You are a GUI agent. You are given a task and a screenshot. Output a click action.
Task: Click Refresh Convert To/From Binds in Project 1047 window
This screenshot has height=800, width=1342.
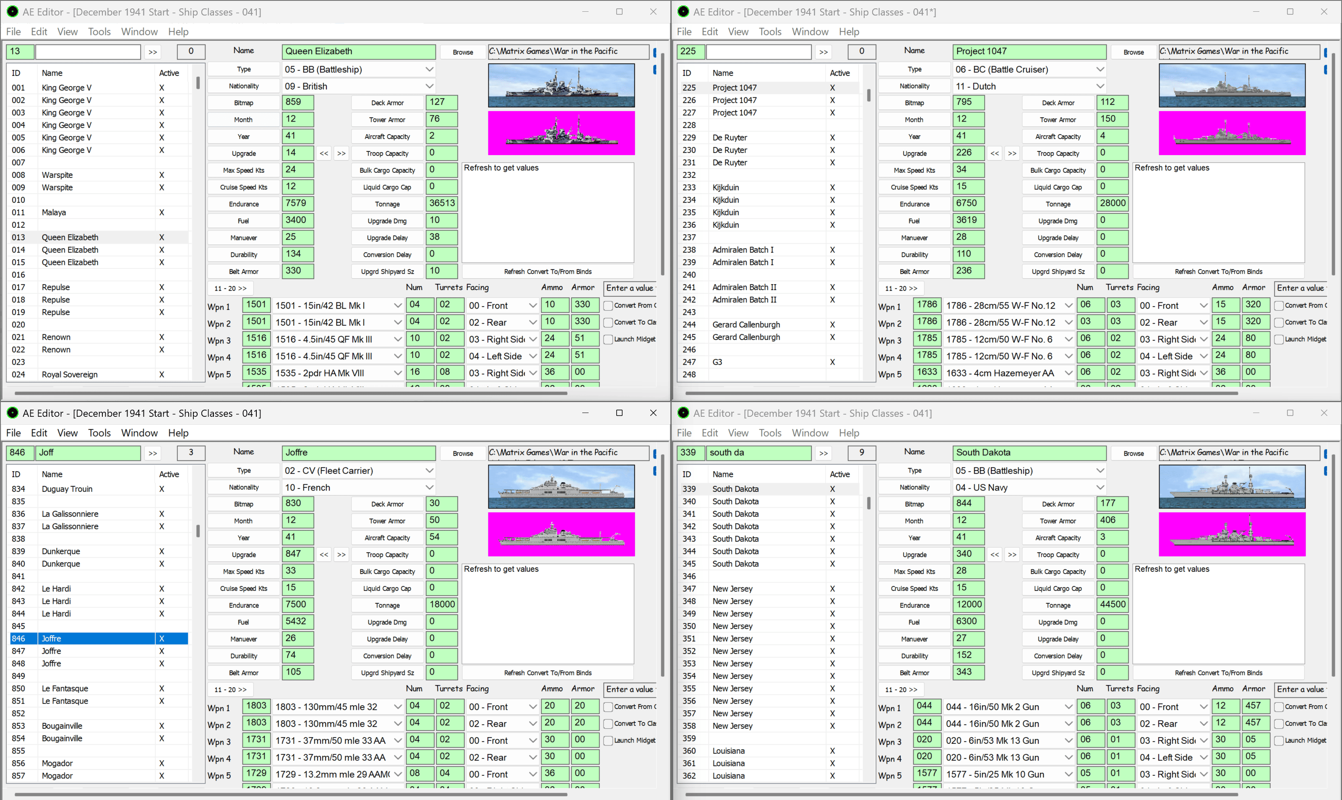coord(1219,272)
